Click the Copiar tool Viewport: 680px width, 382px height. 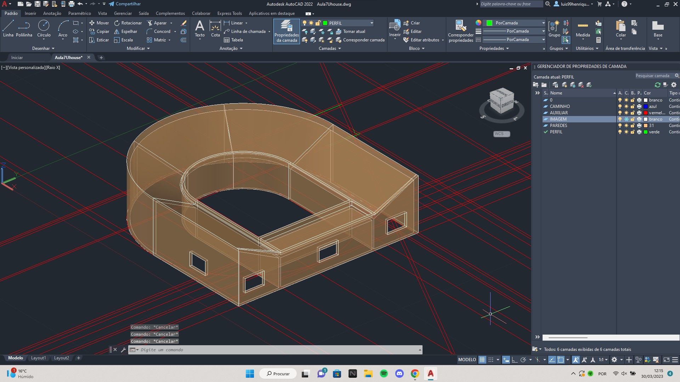pyautogui.click(x=99, y=31)
